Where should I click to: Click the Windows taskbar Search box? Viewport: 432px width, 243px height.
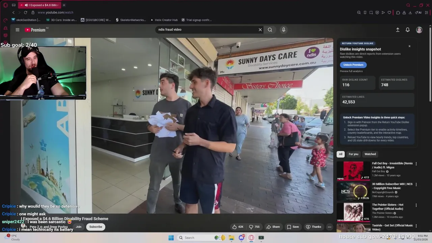tap(201, 238)
